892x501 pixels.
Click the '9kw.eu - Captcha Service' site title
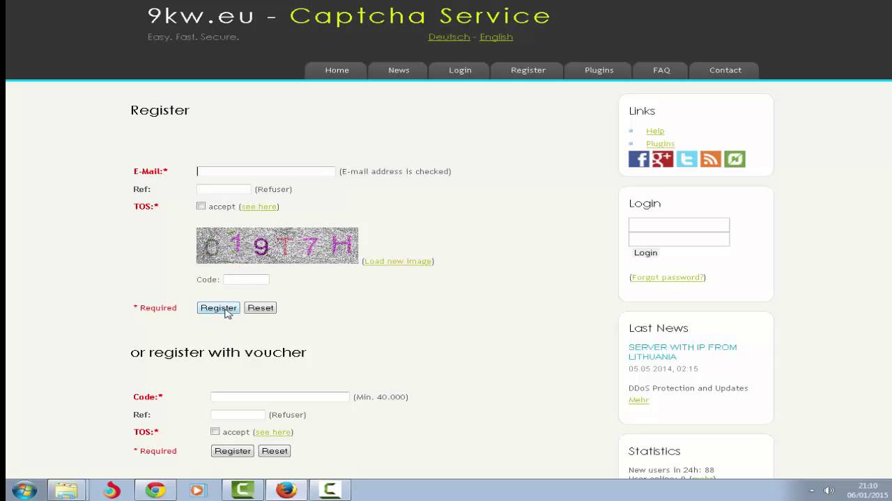(x=349, y=16)
